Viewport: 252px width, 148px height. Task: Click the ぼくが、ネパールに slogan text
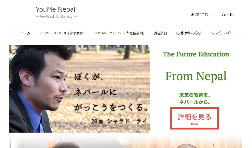[x=96, y=84]
